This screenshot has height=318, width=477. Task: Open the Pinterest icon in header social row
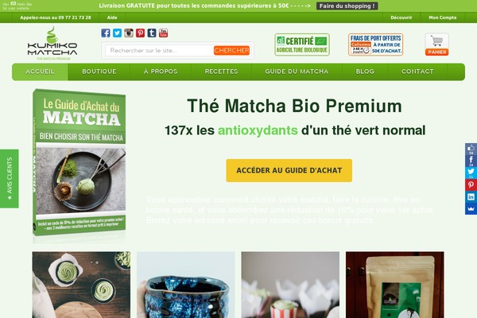pos(140,33)
